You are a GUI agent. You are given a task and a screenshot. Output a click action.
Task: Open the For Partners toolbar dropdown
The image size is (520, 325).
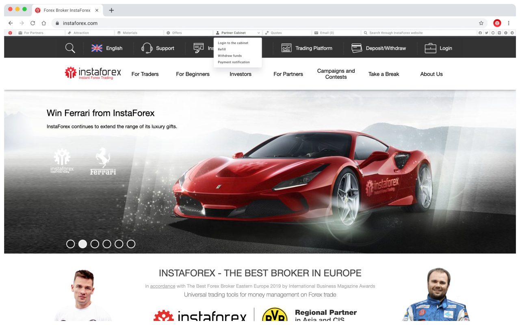pos(41,33)
